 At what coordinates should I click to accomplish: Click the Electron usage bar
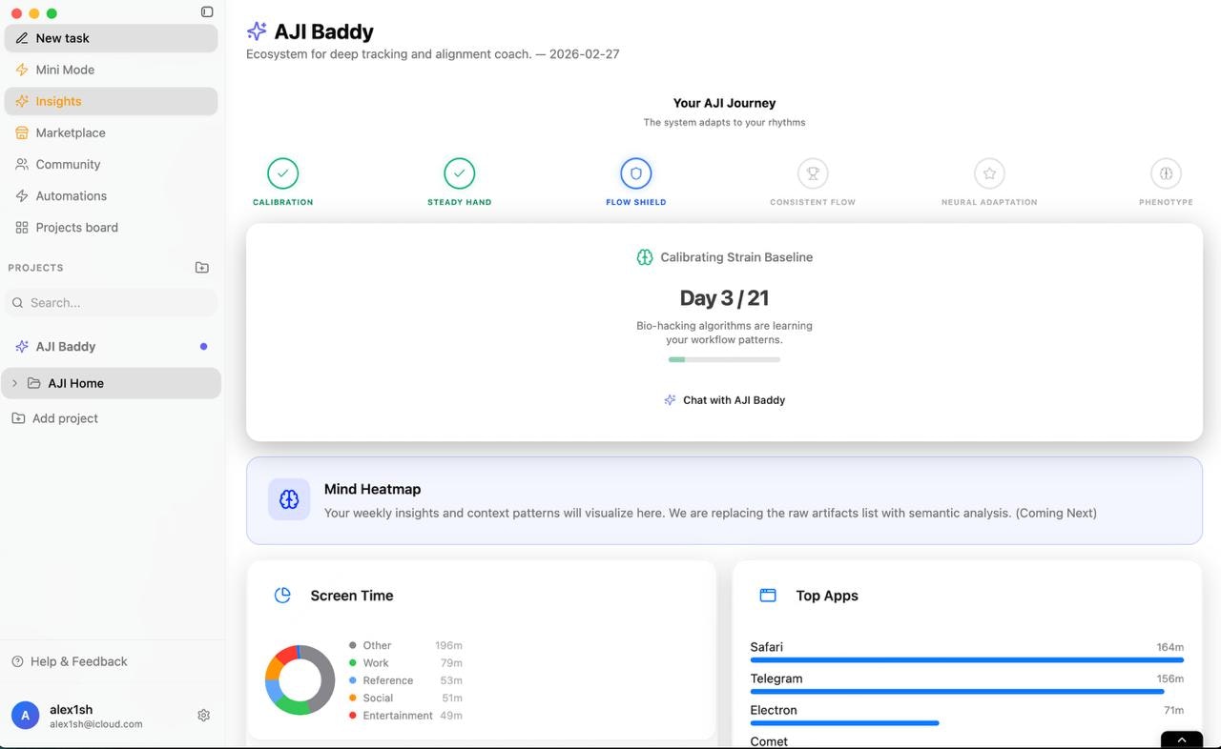point(844,722)
